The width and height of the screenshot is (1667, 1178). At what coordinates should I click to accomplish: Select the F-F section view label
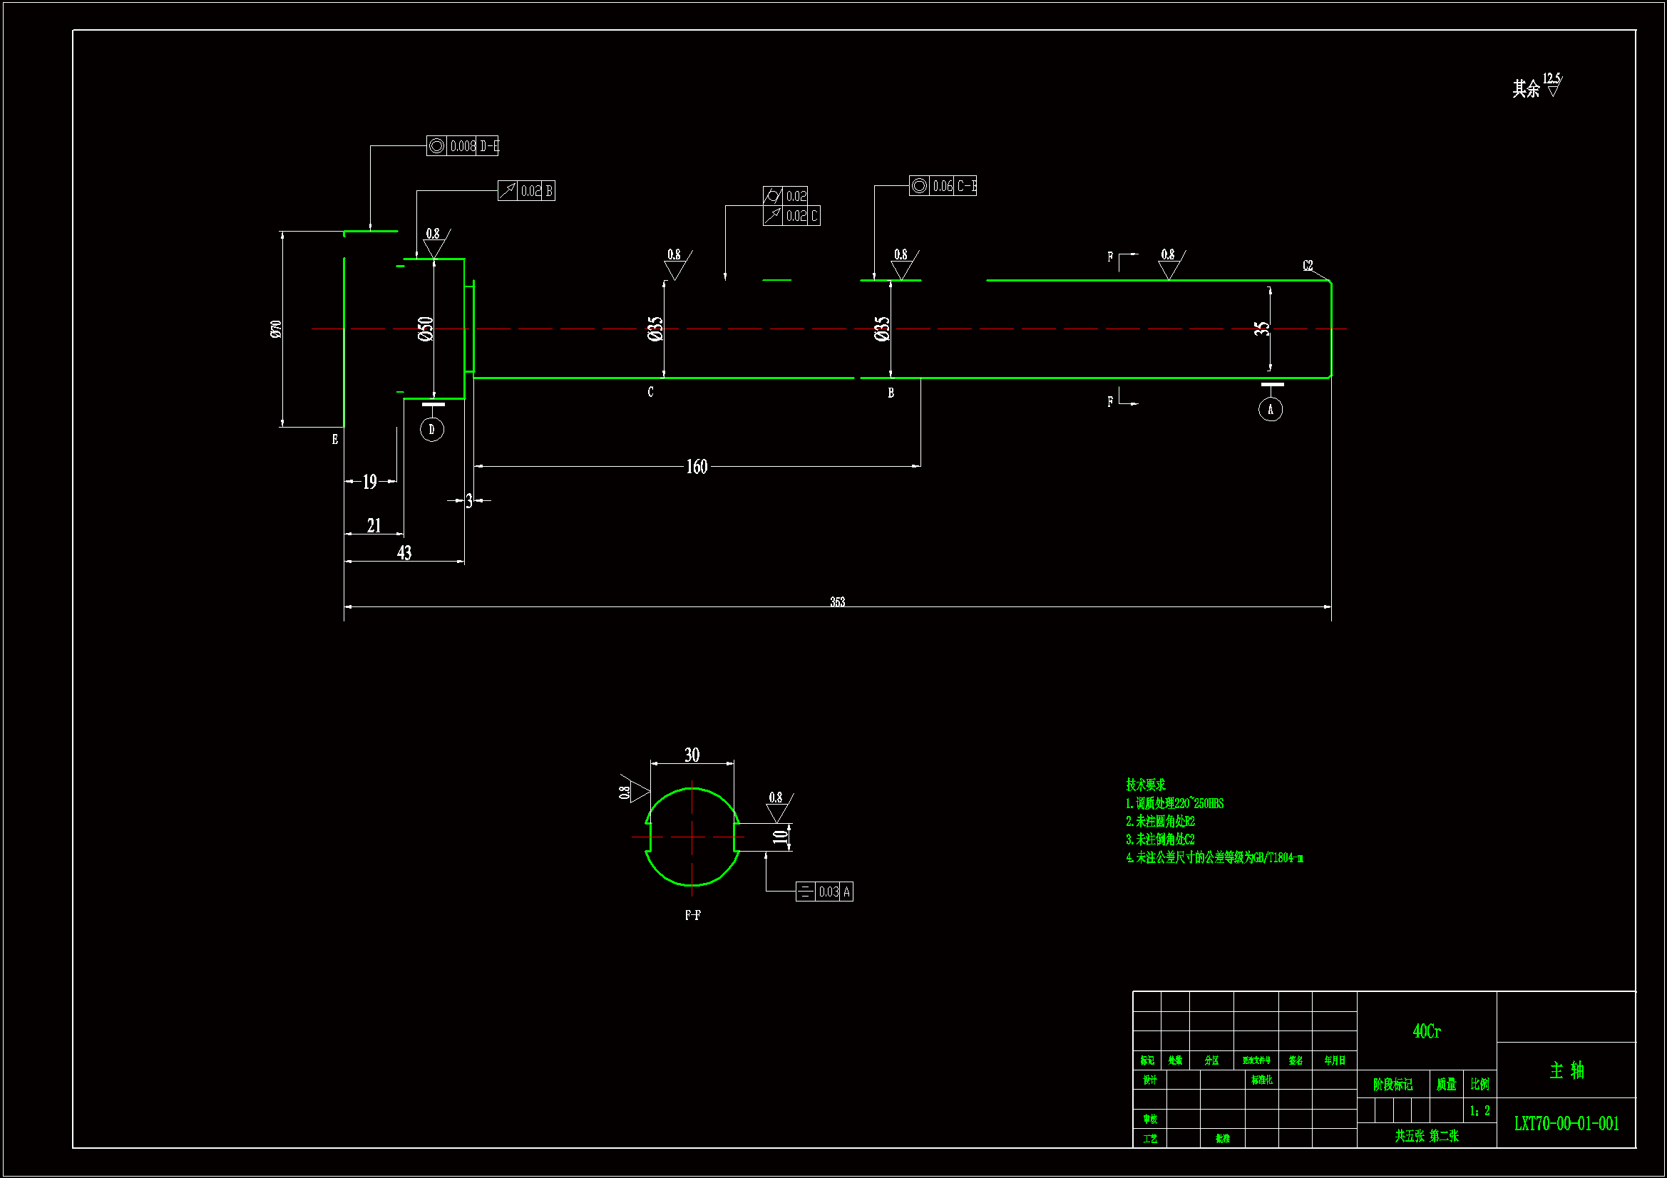click(692, 915)
